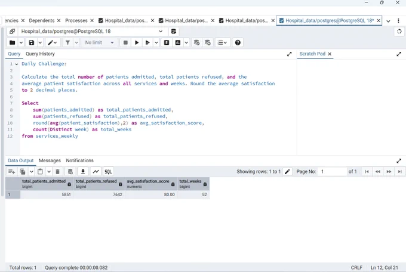Click the Copy rows icon
The image size is (406, 272).
(x=23, y=172)
